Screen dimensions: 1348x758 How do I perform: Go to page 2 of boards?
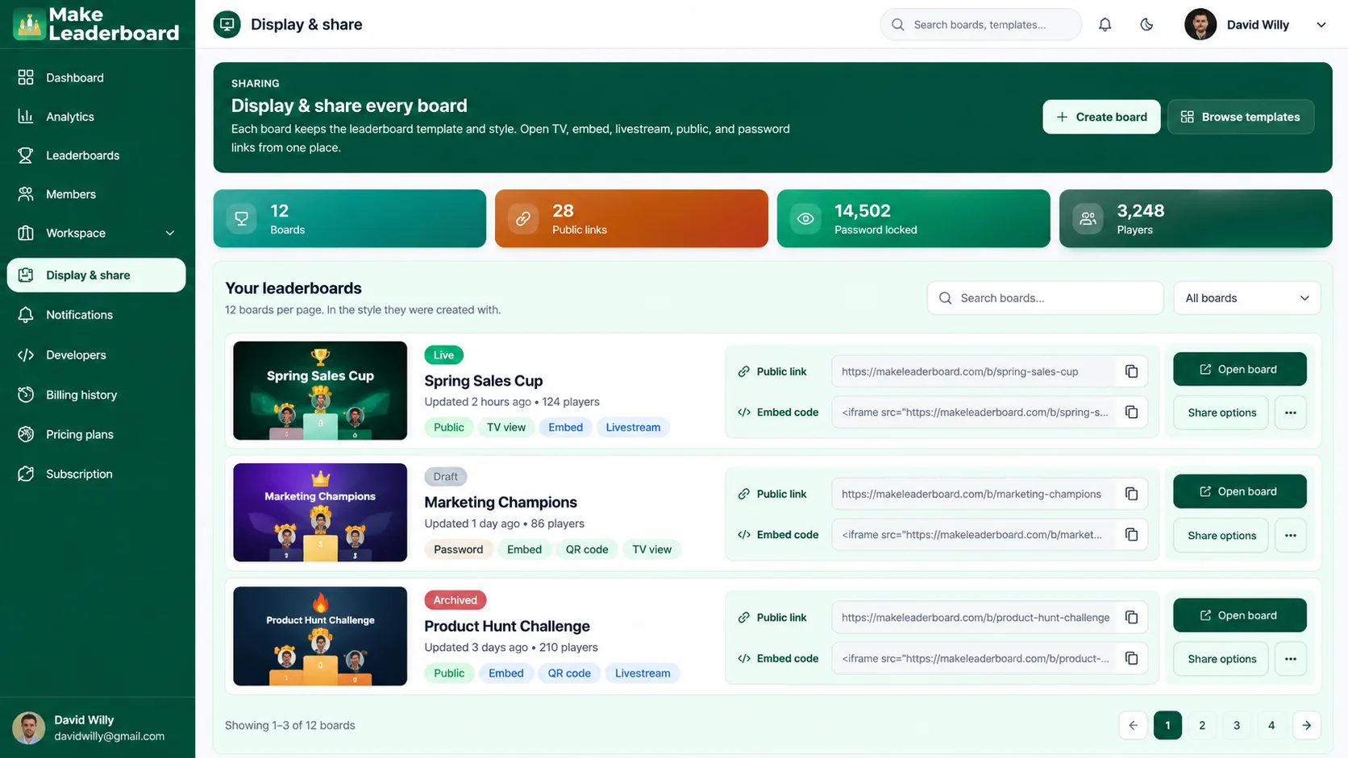tap(1201, 726)
